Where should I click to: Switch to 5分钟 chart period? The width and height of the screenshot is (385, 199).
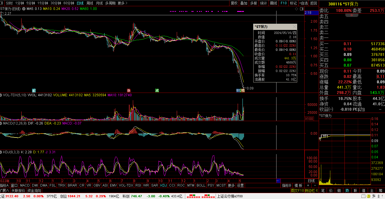pos(31,3)
